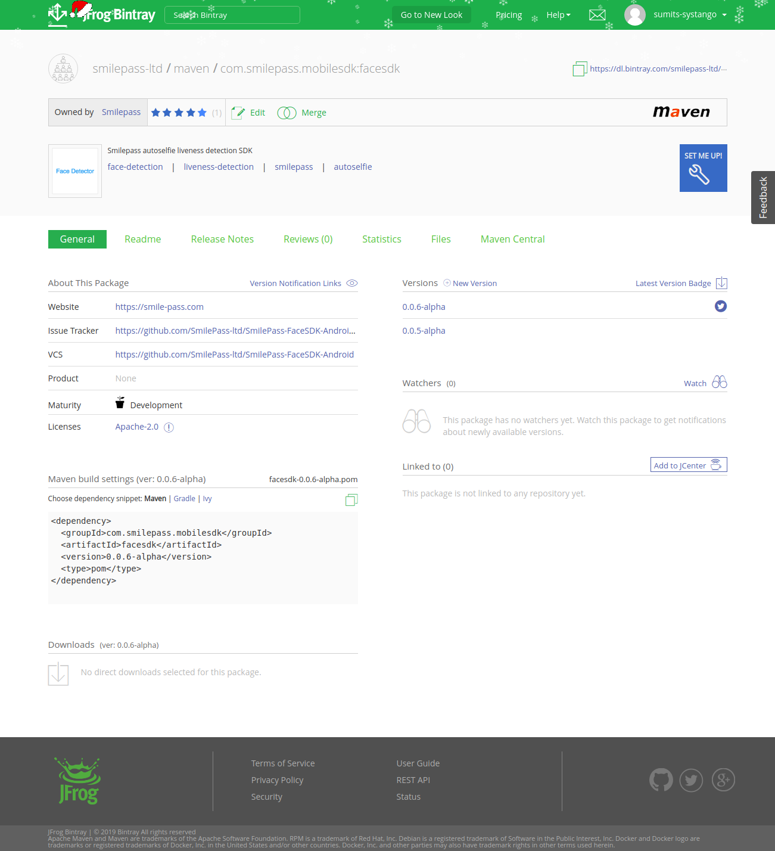
Task: Open the REST API footer link
Action: [413, 780]
